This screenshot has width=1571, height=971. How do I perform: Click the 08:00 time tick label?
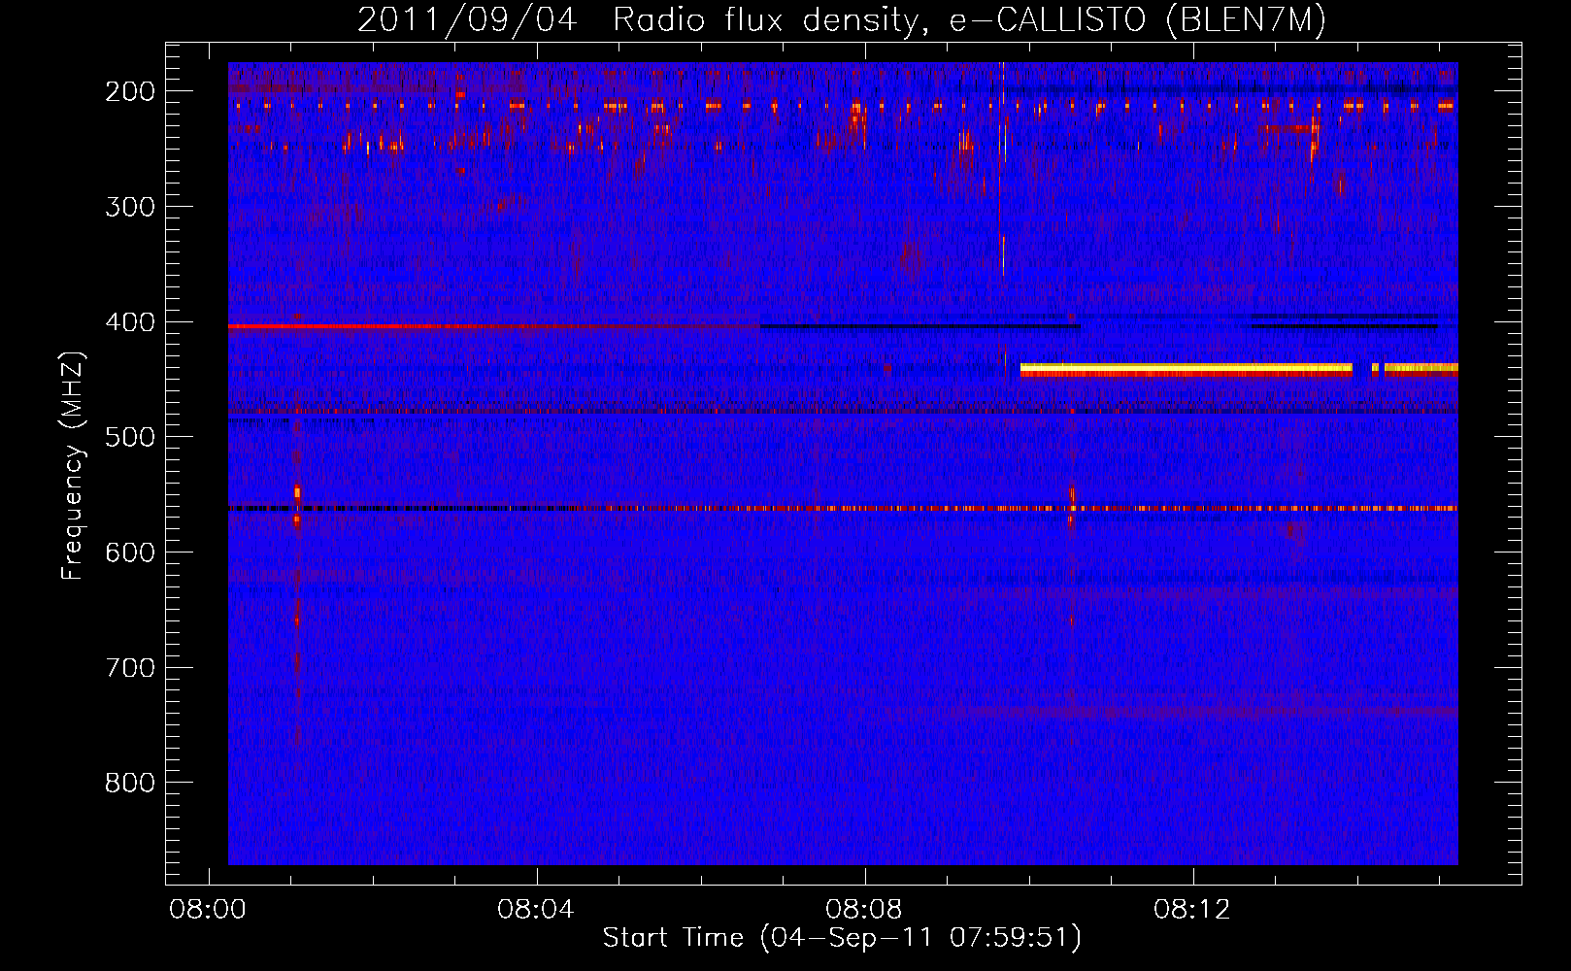pyautogui.click(x=208, y=910)
